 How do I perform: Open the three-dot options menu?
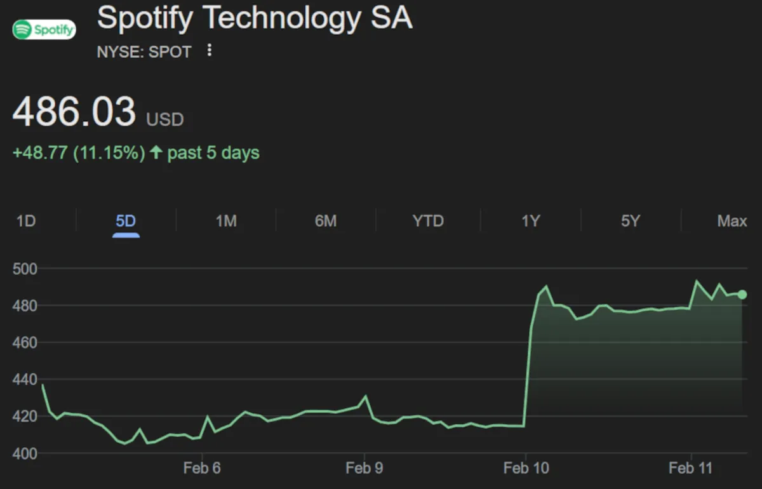coord(210,51)
